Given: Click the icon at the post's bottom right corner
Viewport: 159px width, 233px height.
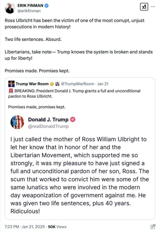Looking at the screenshot, I should (152, 227).
